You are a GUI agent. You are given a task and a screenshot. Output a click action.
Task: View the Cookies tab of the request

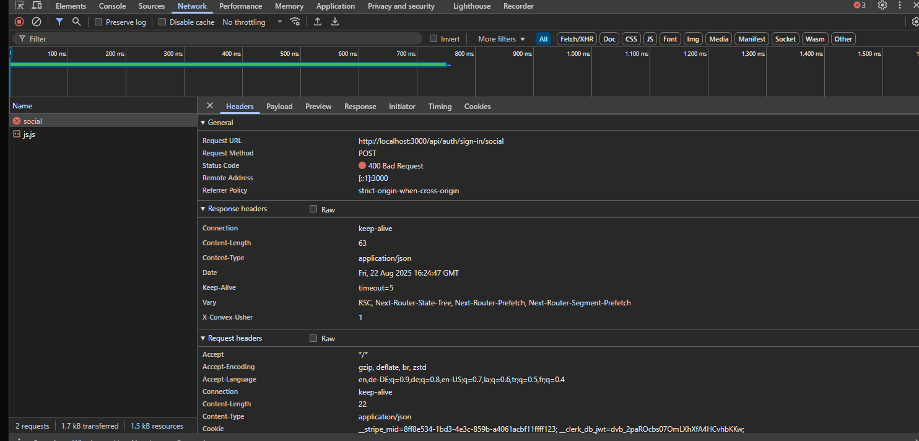477,107
